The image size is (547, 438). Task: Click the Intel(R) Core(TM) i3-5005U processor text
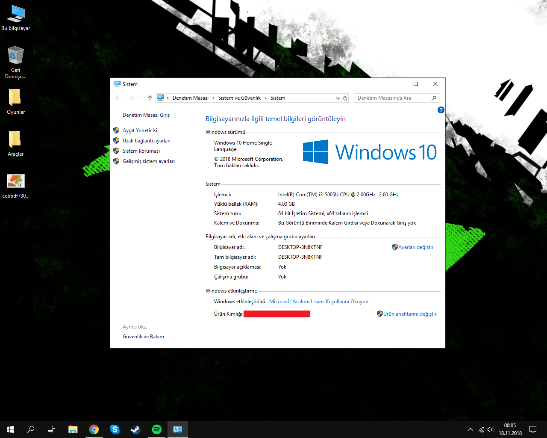coord(338,195)
